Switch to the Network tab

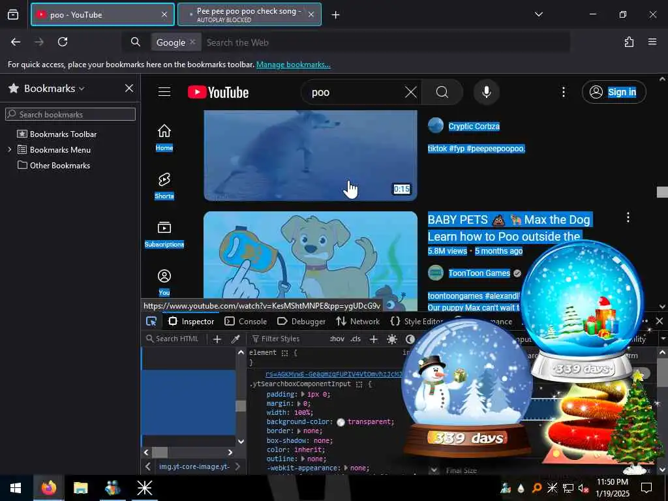358,322
